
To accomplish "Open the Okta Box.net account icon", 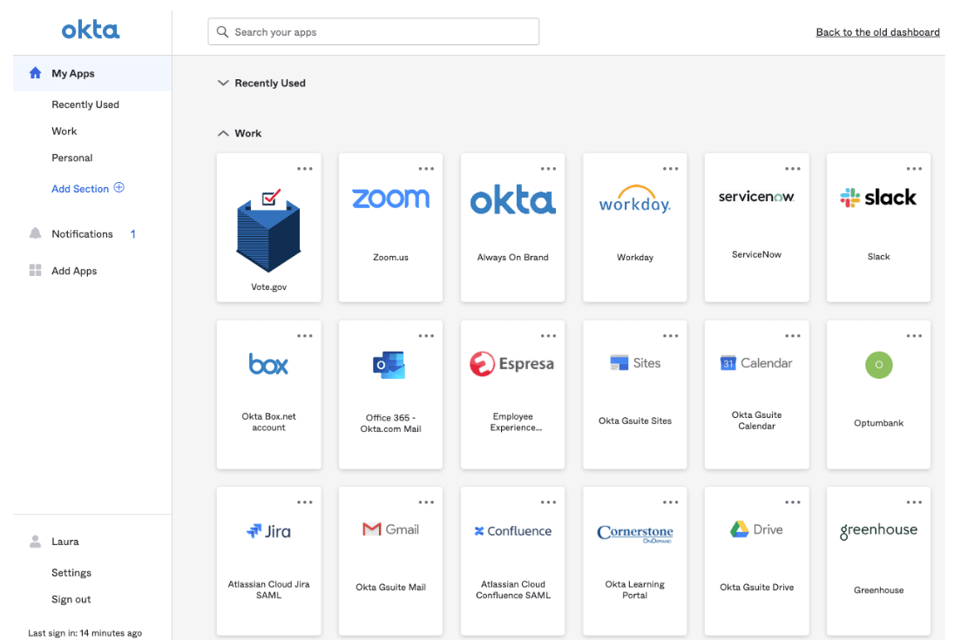I will (x=268, y=364).
